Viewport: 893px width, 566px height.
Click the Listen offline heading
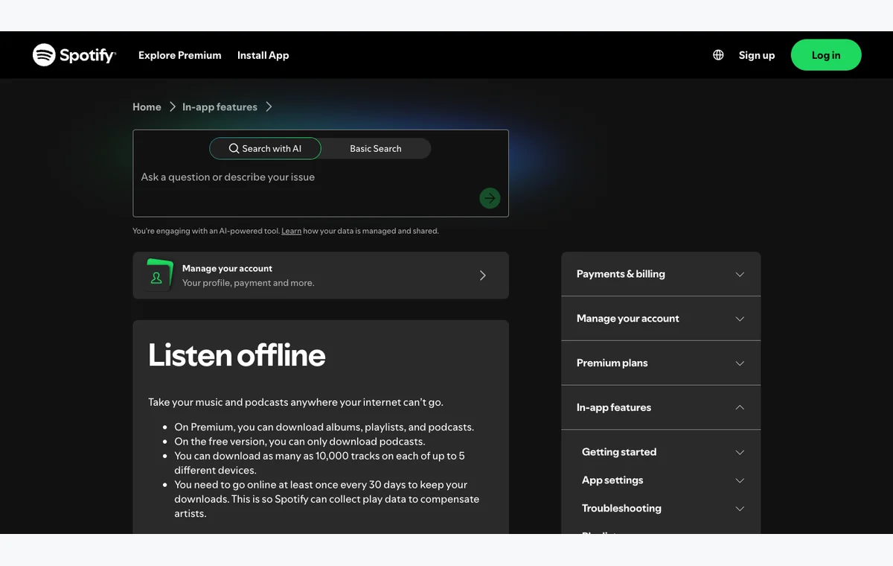click(237, 355)
